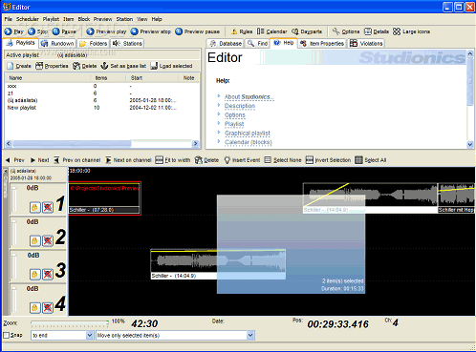Jump to Next on channel
Image resolution: width=476 pixels, height=352 pixels.
[128, 160]
